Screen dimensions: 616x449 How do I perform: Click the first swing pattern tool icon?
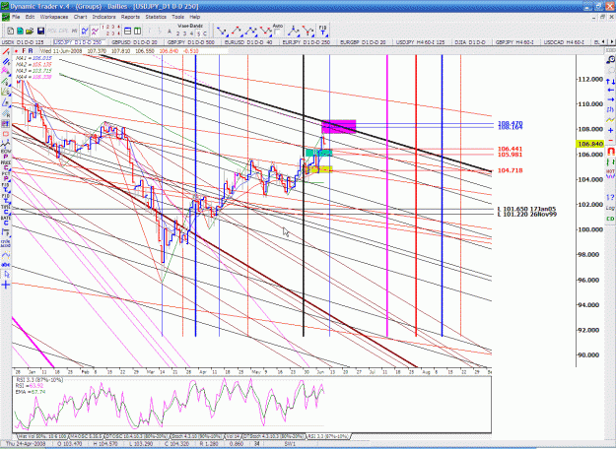tap(221, 31)
